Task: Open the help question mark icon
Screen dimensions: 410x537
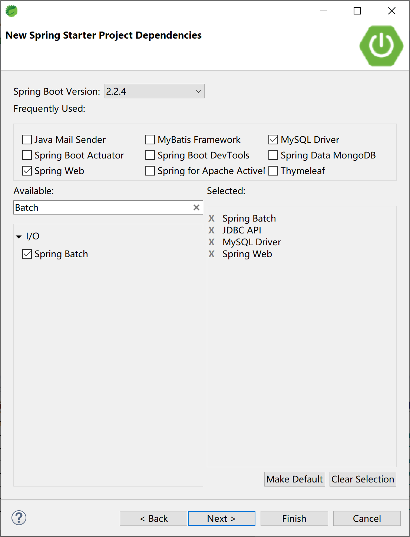Action: (x=19, y=518)
